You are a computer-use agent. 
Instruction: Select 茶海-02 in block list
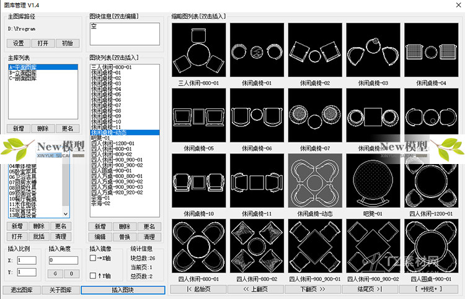[125, 204]
